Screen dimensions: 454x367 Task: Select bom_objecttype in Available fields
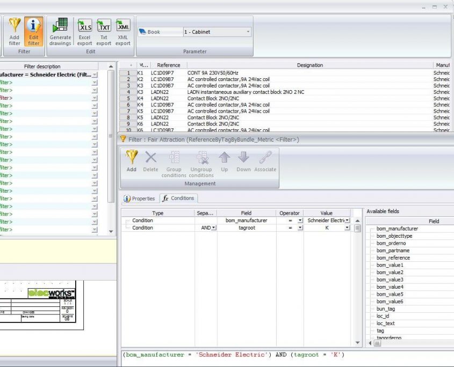click(394, 236)
